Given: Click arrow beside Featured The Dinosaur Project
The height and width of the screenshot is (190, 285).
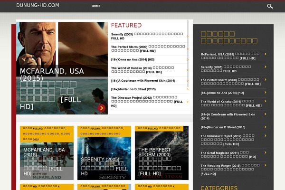Looking at the screenshot, I should 188,102.
